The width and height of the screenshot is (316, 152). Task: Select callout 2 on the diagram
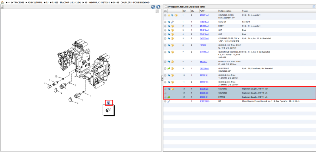(x=50, y=80)
